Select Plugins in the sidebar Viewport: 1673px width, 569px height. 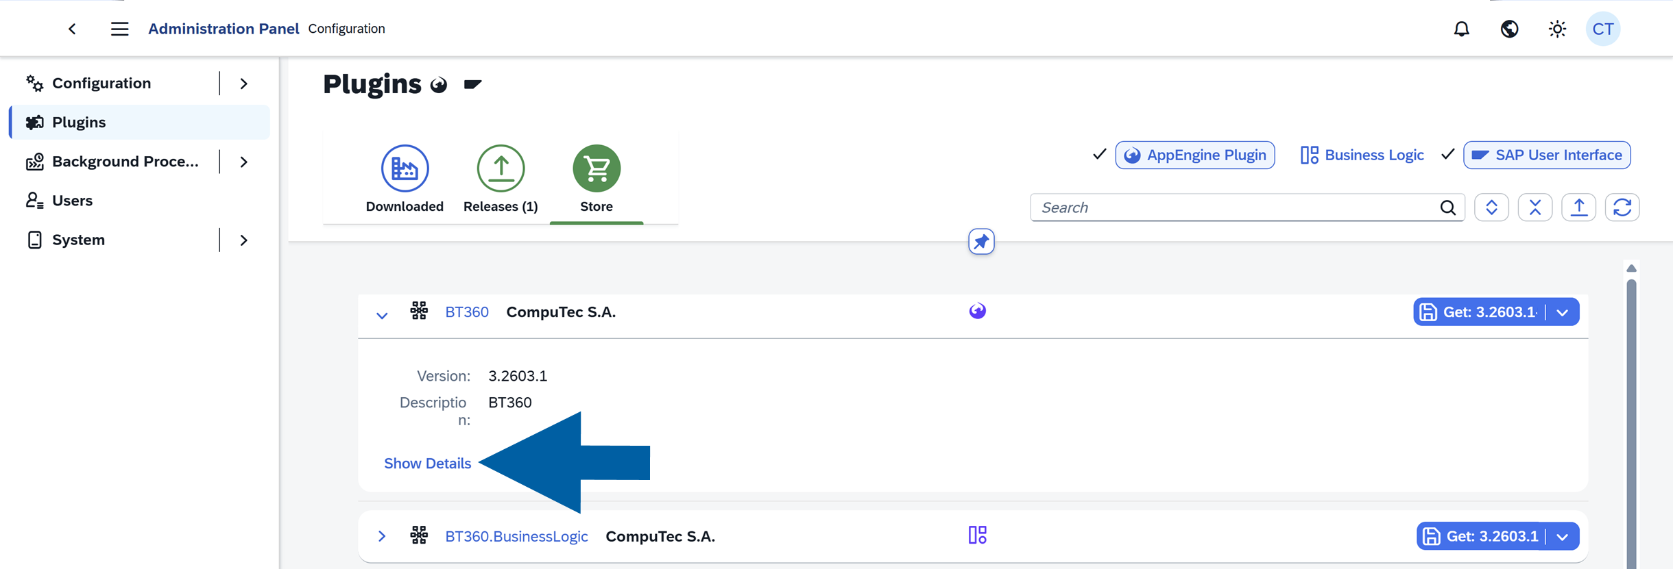click(140, 122)
